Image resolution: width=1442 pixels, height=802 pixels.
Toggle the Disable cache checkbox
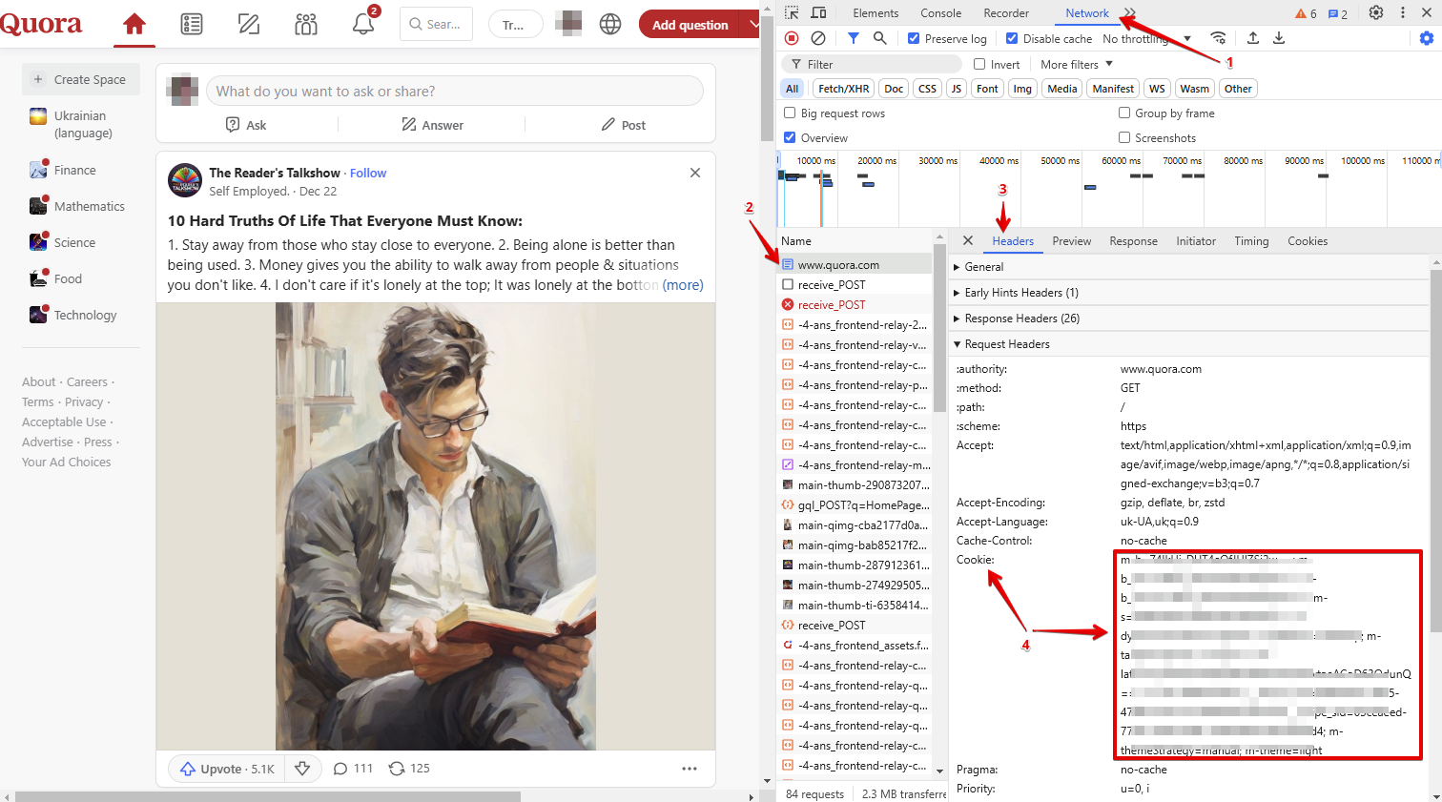1012,38
